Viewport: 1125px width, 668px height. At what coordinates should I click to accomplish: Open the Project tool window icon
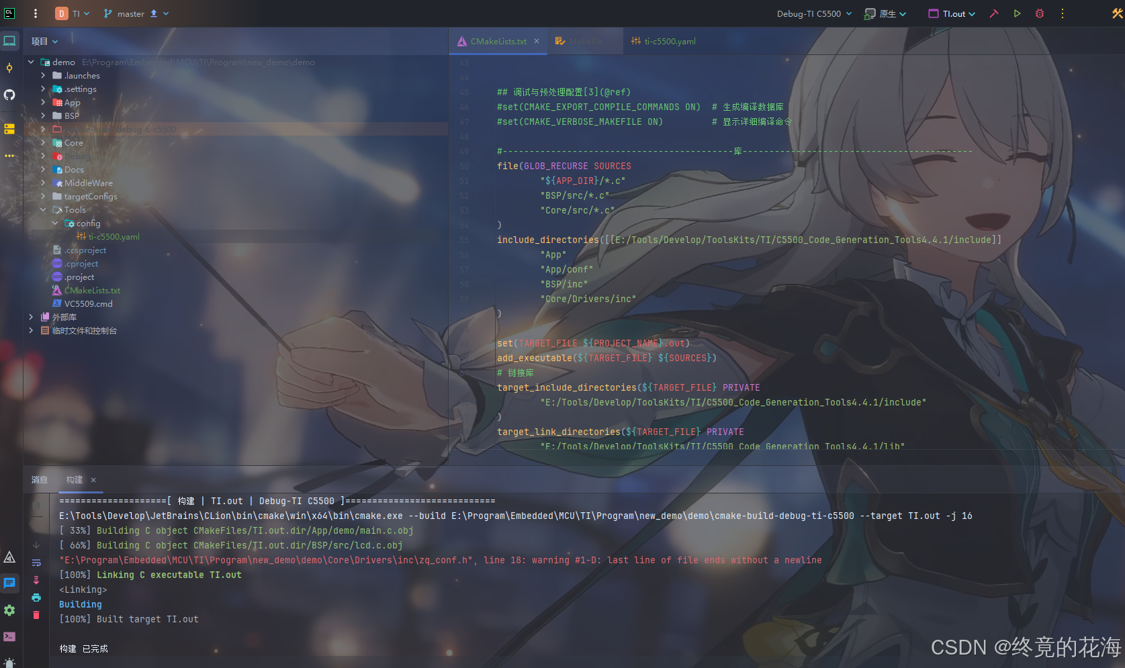click(9, 41)
